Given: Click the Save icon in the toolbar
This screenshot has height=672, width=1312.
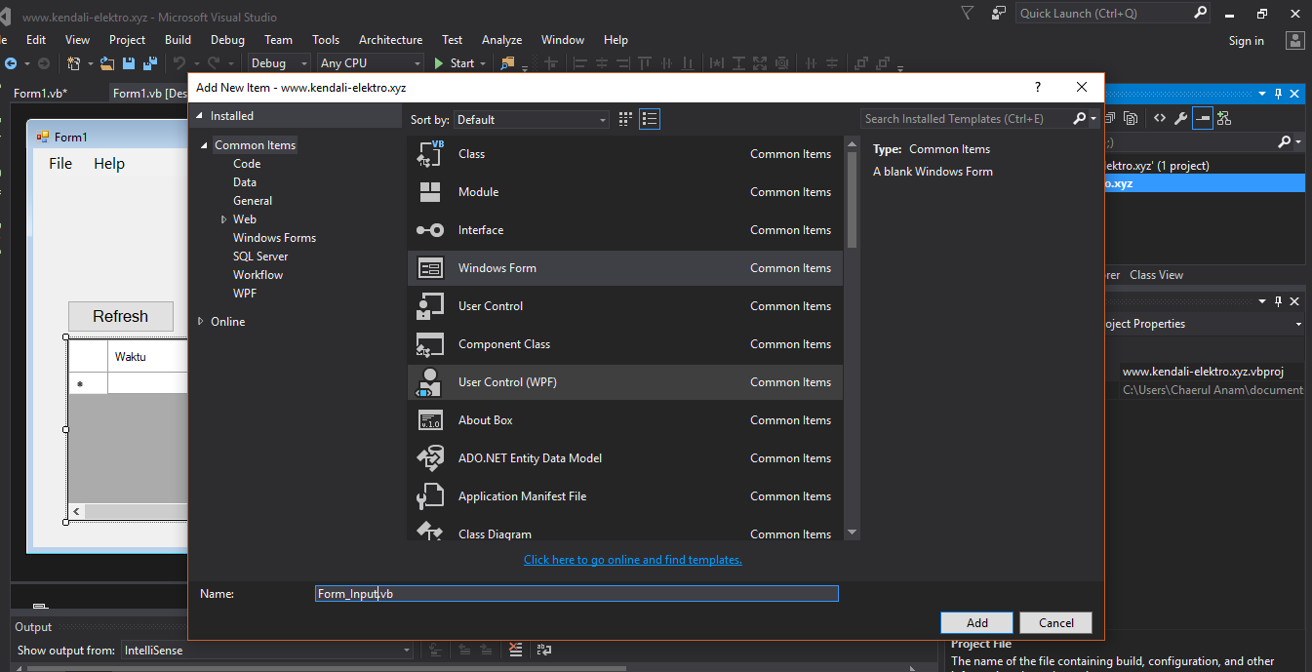Looking at the screenshot, I should [x=128, y=63].
